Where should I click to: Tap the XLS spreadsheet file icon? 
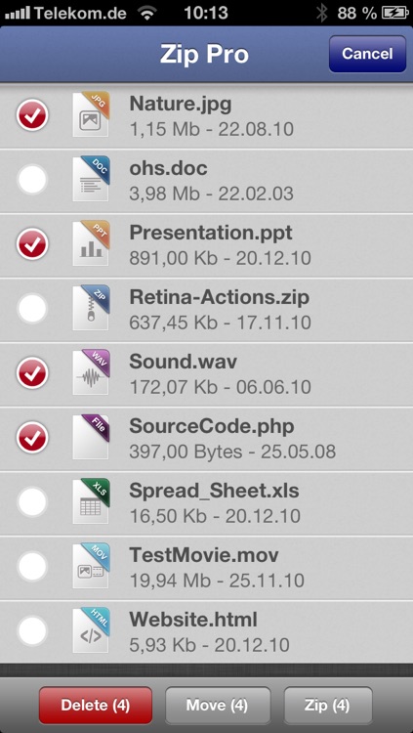[91, 501]
